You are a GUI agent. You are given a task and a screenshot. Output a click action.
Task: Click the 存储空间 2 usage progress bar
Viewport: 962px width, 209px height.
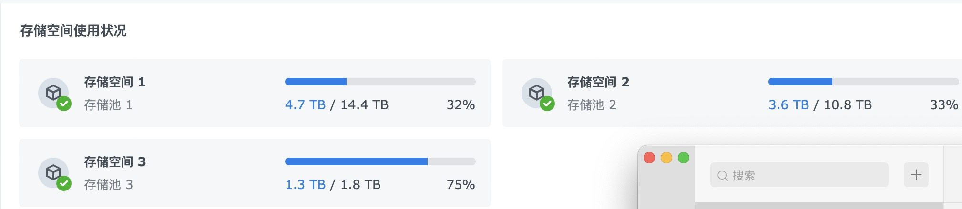pos(863,82)
